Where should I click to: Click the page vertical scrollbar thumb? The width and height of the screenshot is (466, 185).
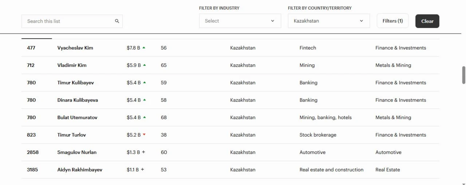(x=463, y=75)
